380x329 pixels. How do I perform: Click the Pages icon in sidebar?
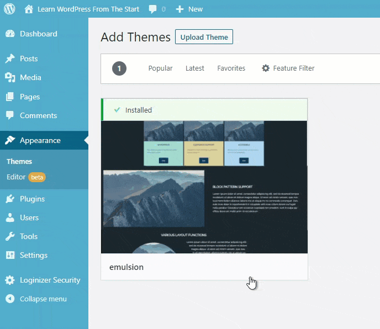pyautogui.click(x=10, y=97)
